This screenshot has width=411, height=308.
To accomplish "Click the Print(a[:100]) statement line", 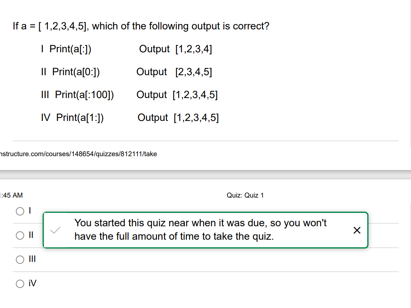I will (77, 94).
